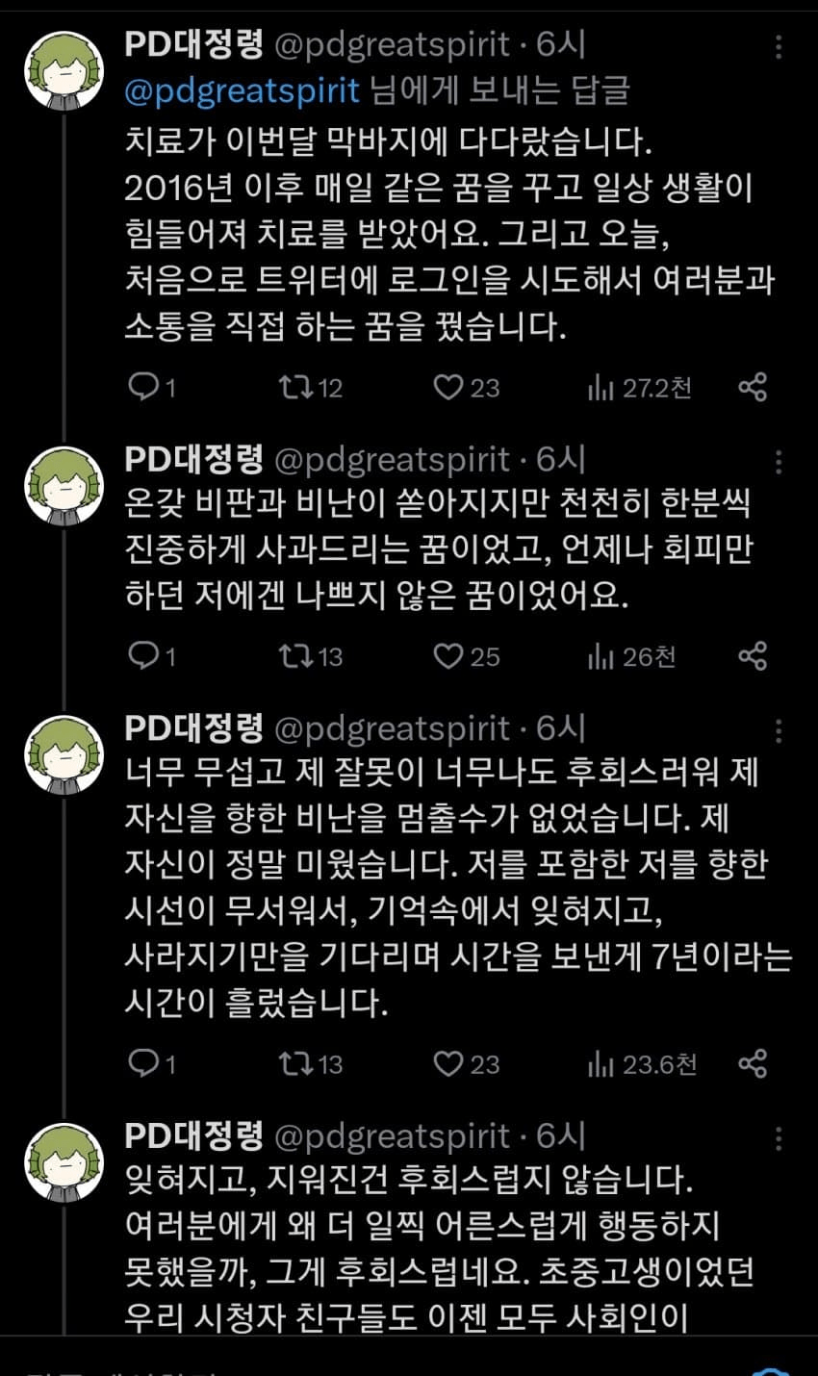
Task: Like the third tweet with 23.6천 views
Action: point(466,1063)
